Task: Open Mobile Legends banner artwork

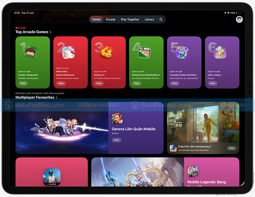Action: point(138,172)
